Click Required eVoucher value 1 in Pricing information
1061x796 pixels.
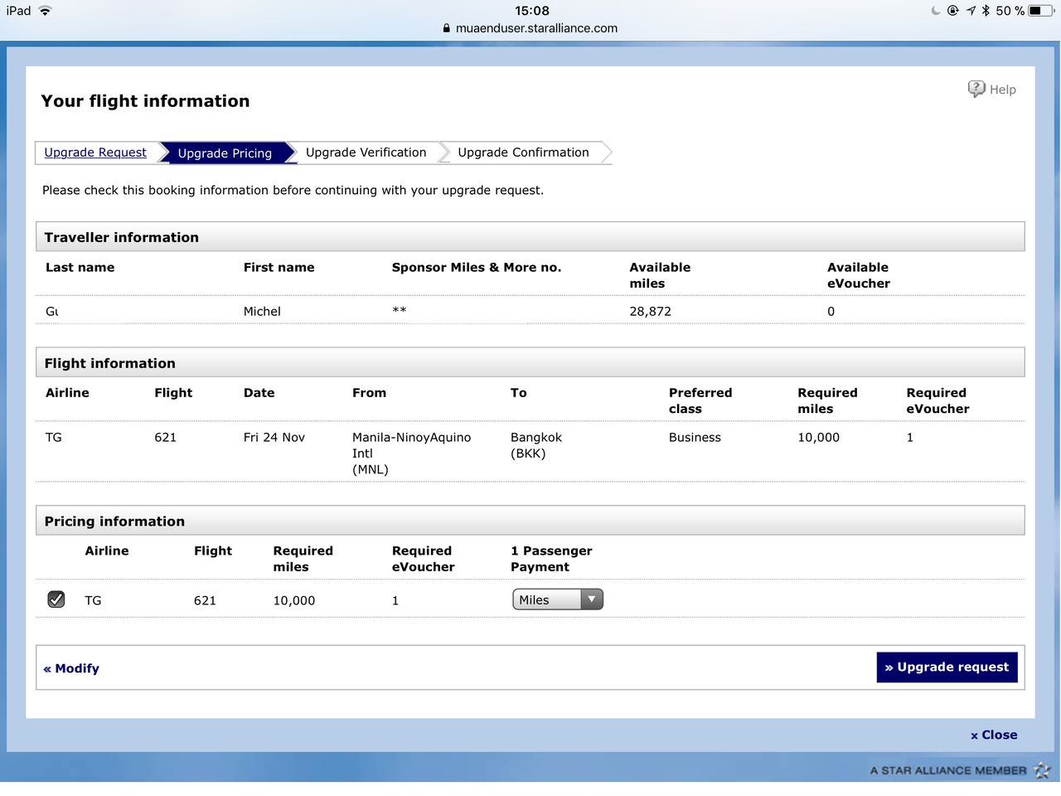tap(395, 600)
